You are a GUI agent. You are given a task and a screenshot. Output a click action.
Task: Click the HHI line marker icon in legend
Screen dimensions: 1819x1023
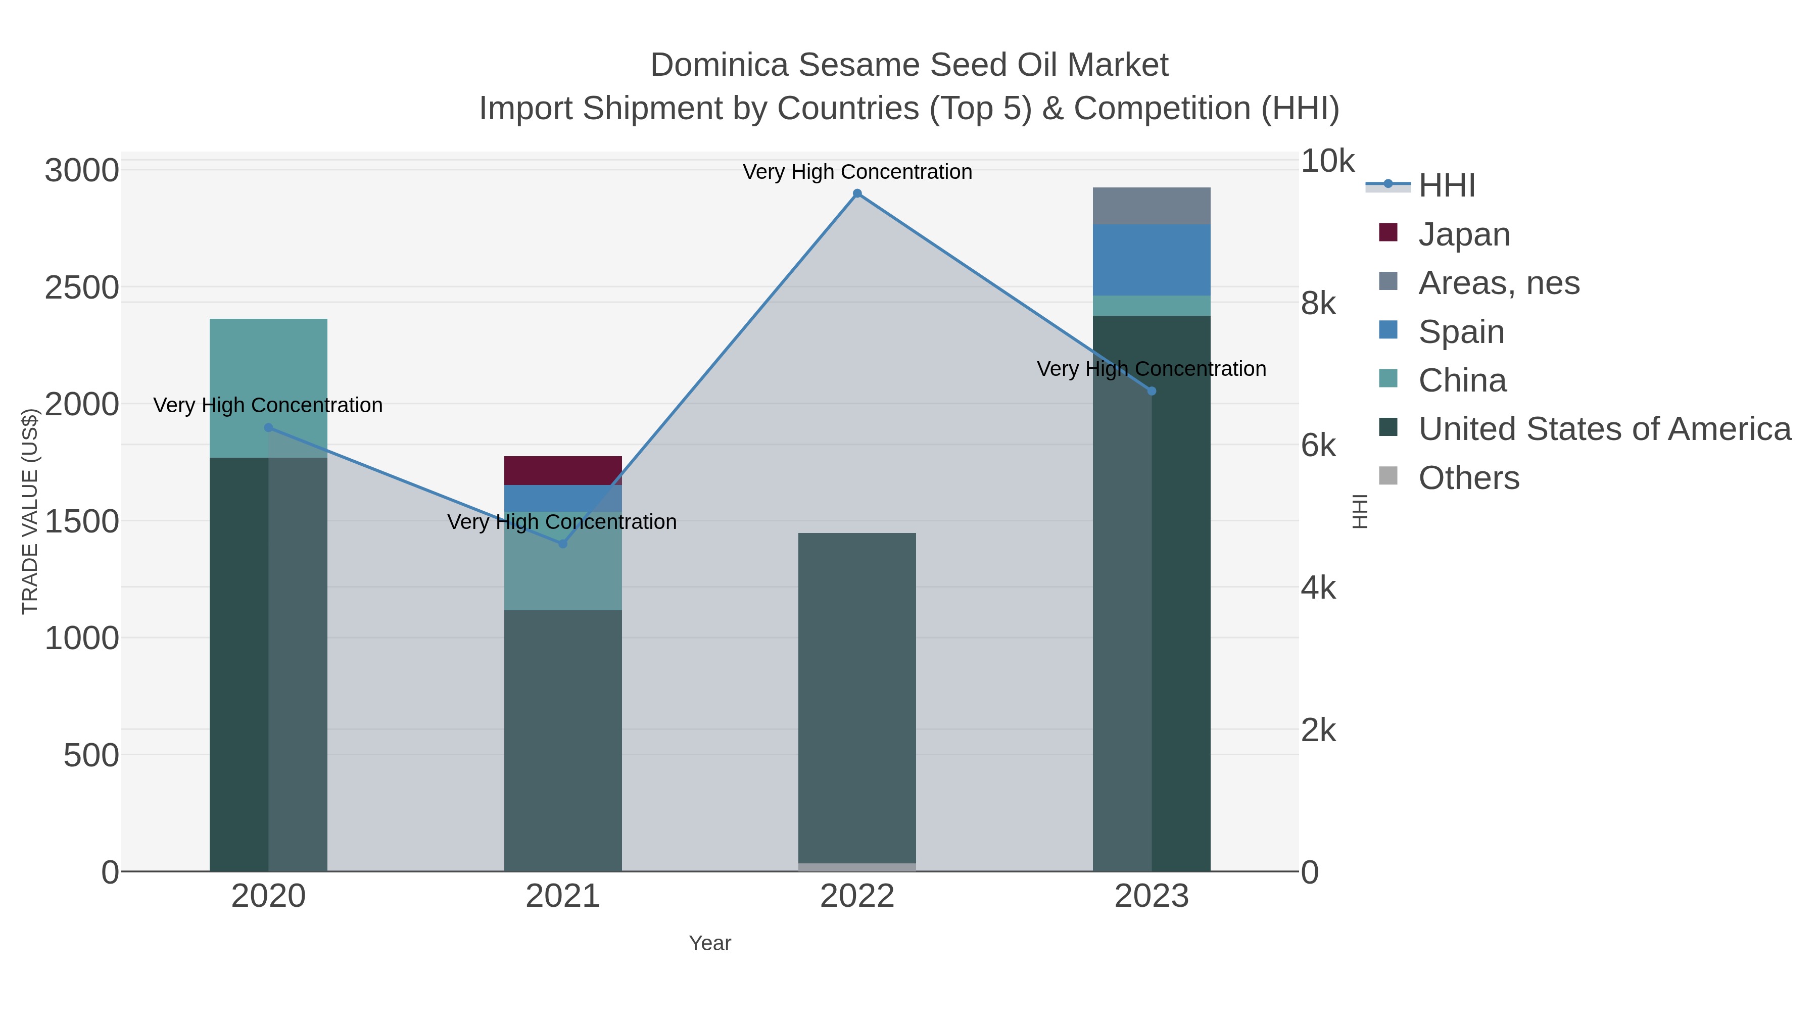pyautogui.click(x=1389, y=184)
